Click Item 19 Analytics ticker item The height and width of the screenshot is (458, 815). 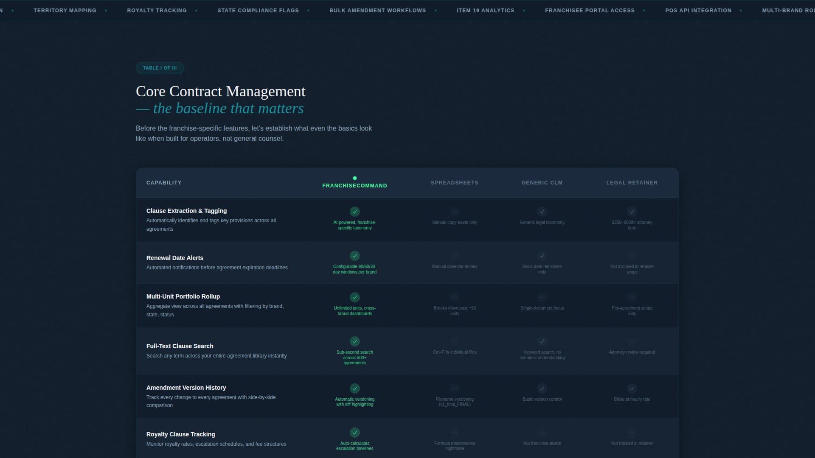(x=485, y=10)
